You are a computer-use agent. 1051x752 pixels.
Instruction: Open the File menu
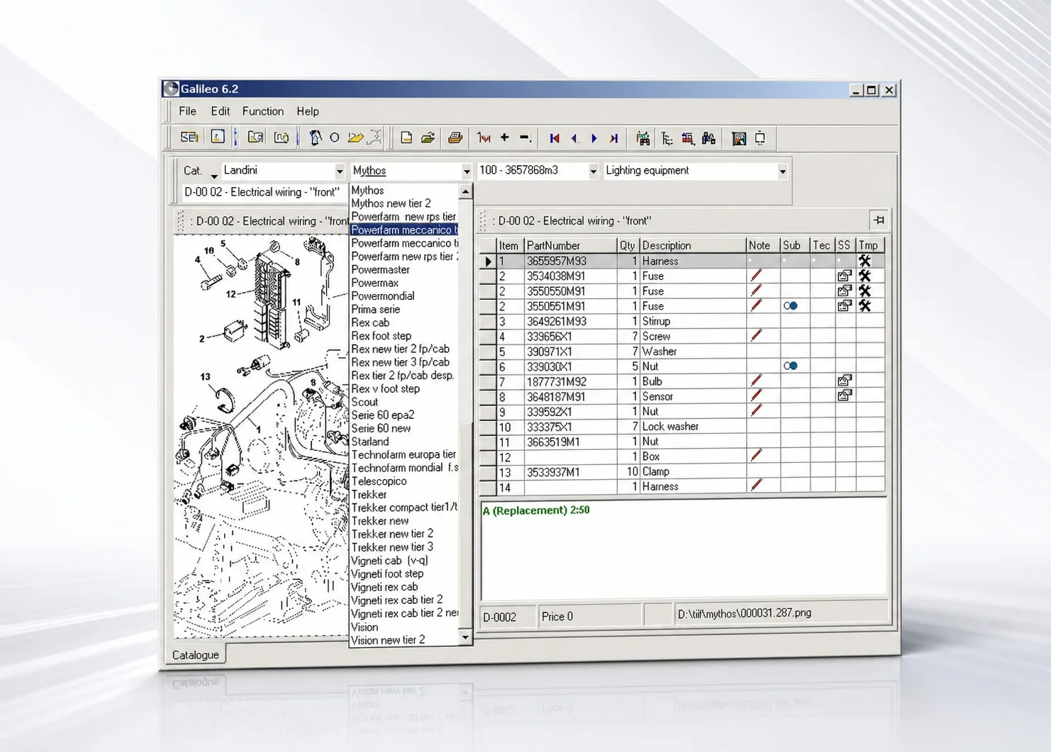click(x=187, y=111)
